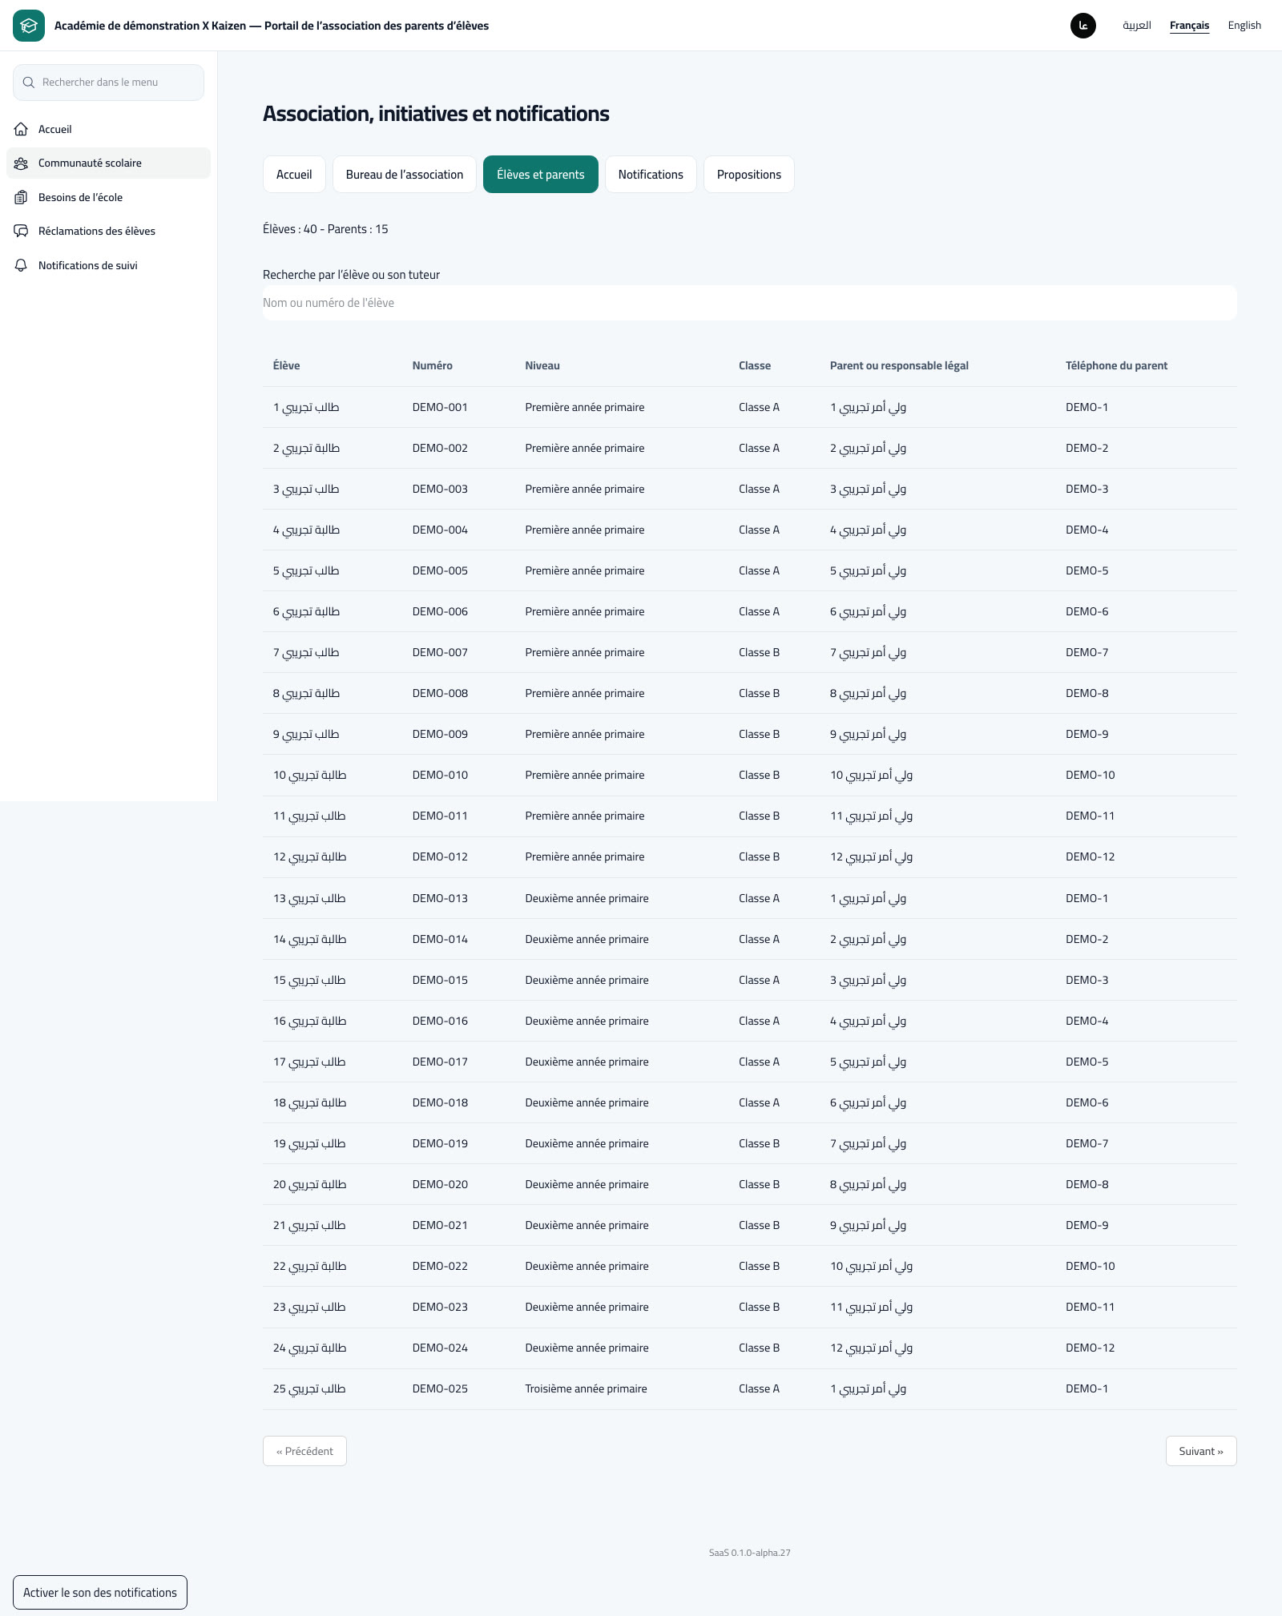Viewport: 1282px width, 1616px height.
Task: Open the user avatar in the header
Action: [x=1082, y=26]
